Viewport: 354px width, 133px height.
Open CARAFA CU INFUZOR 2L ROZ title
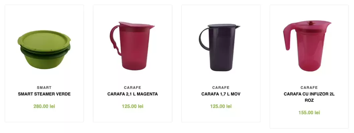(x=309, y=97)
